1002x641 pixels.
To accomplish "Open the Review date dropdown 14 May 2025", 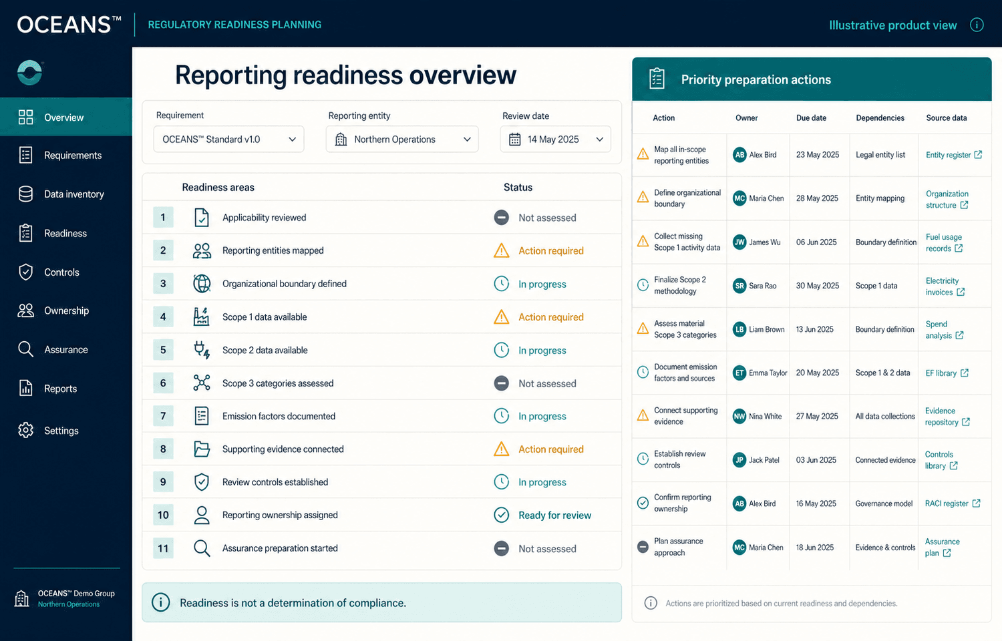I will 555,139.
